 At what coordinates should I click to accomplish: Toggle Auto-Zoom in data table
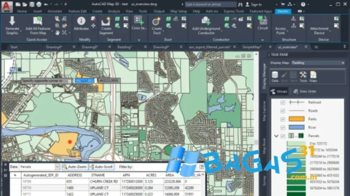coord(75,167)
